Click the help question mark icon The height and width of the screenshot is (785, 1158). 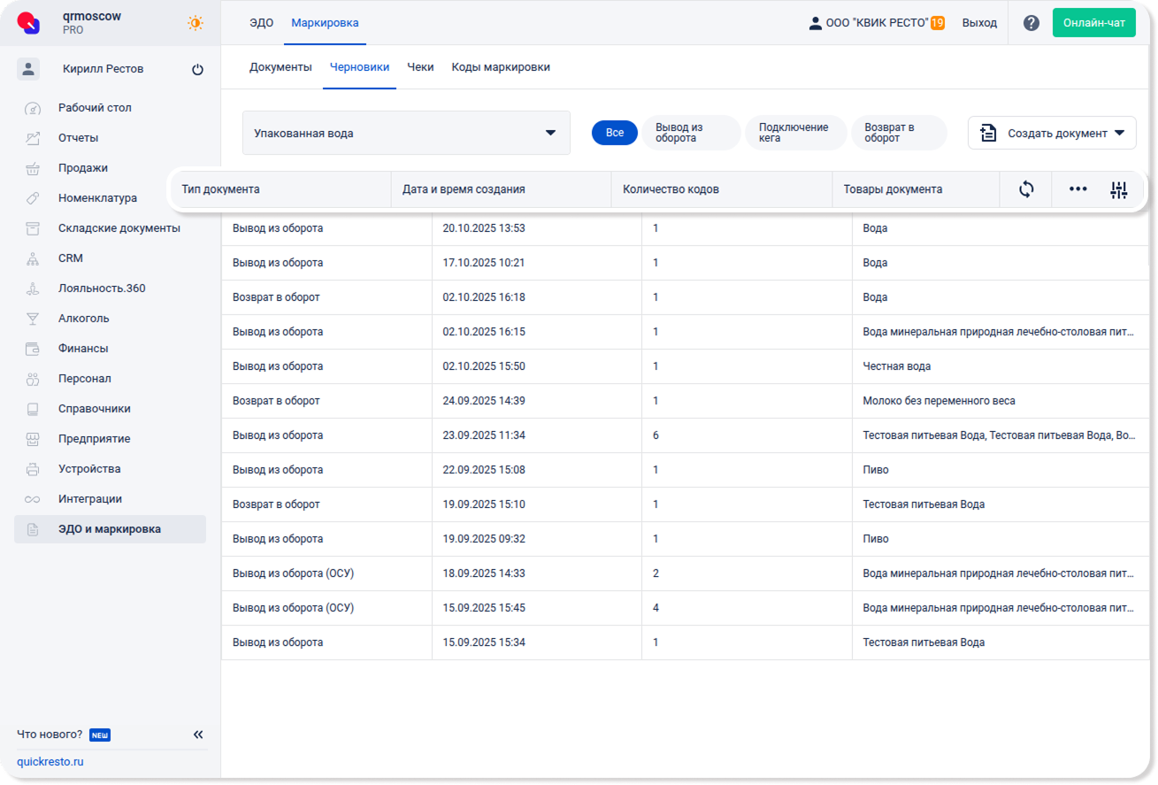coord(1031,23)
